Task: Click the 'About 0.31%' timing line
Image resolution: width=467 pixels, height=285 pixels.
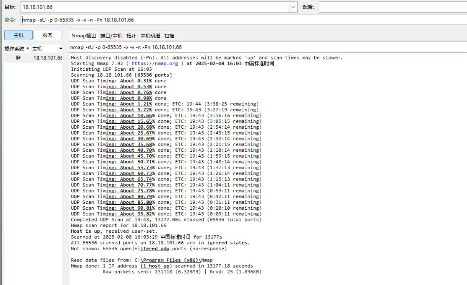Action: [x=119, y=81]
